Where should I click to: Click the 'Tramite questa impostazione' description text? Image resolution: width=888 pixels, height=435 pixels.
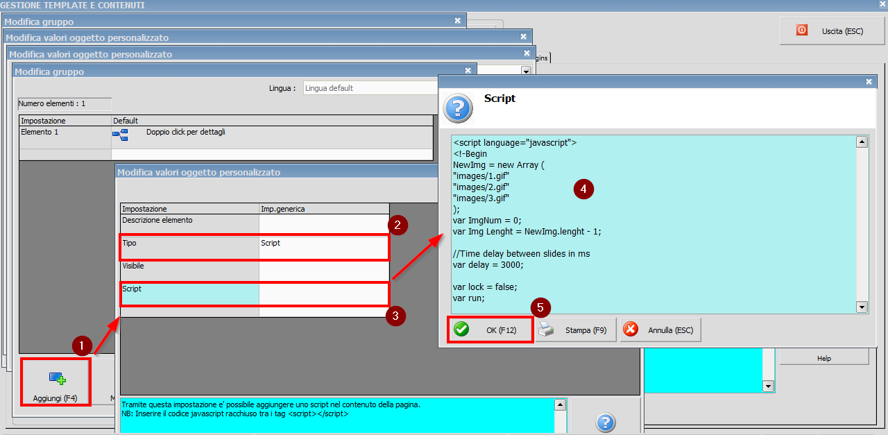tap(271, 404)
